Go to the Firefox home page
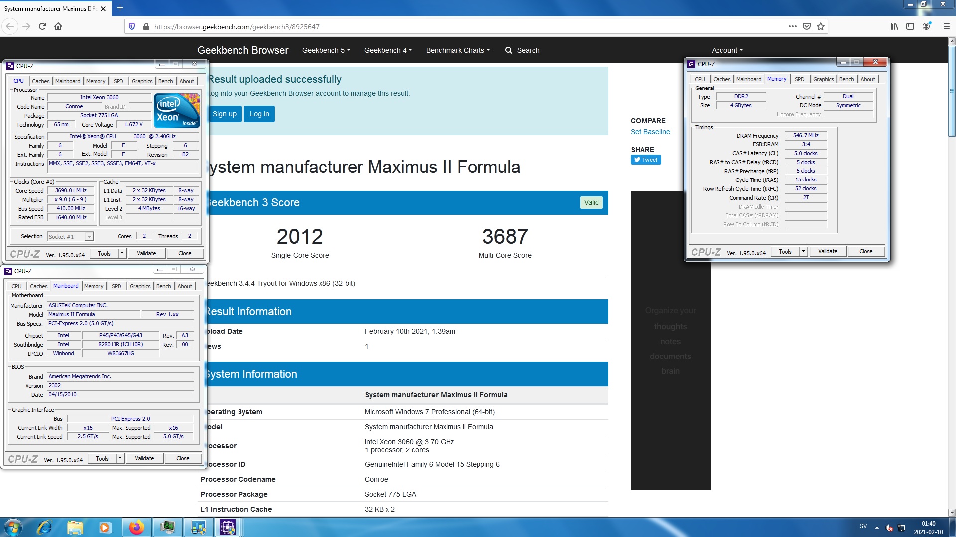Screen dimensions: 956x537 (x=58, y=26)
